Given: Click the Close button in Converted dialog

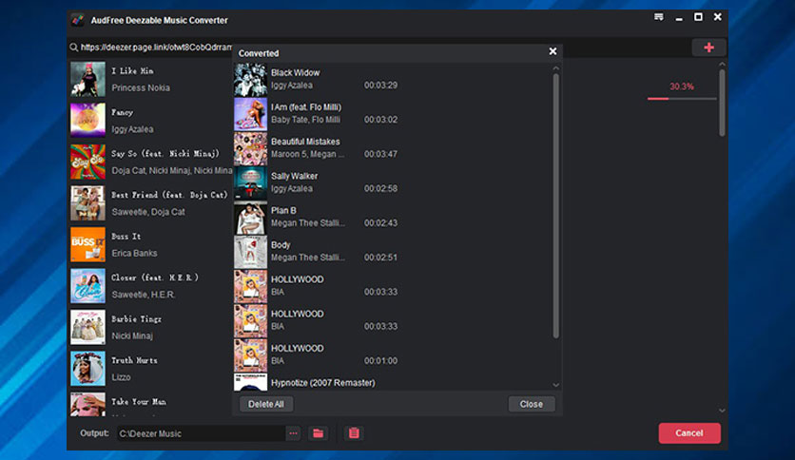Looking at the screenshot, I should pos(532,404).
